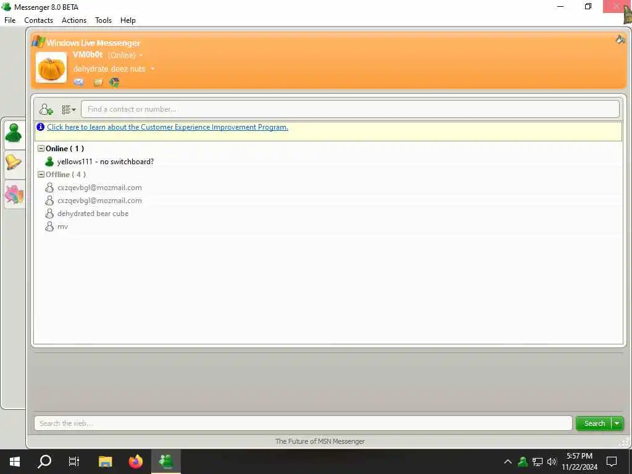Open the MSN Today icon in header
The height and width of the screenshot is (474, 632).
(x=114, y=82)
